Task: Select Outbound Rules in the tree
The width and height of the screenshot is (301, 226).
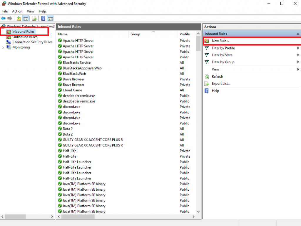Action: 25,37
